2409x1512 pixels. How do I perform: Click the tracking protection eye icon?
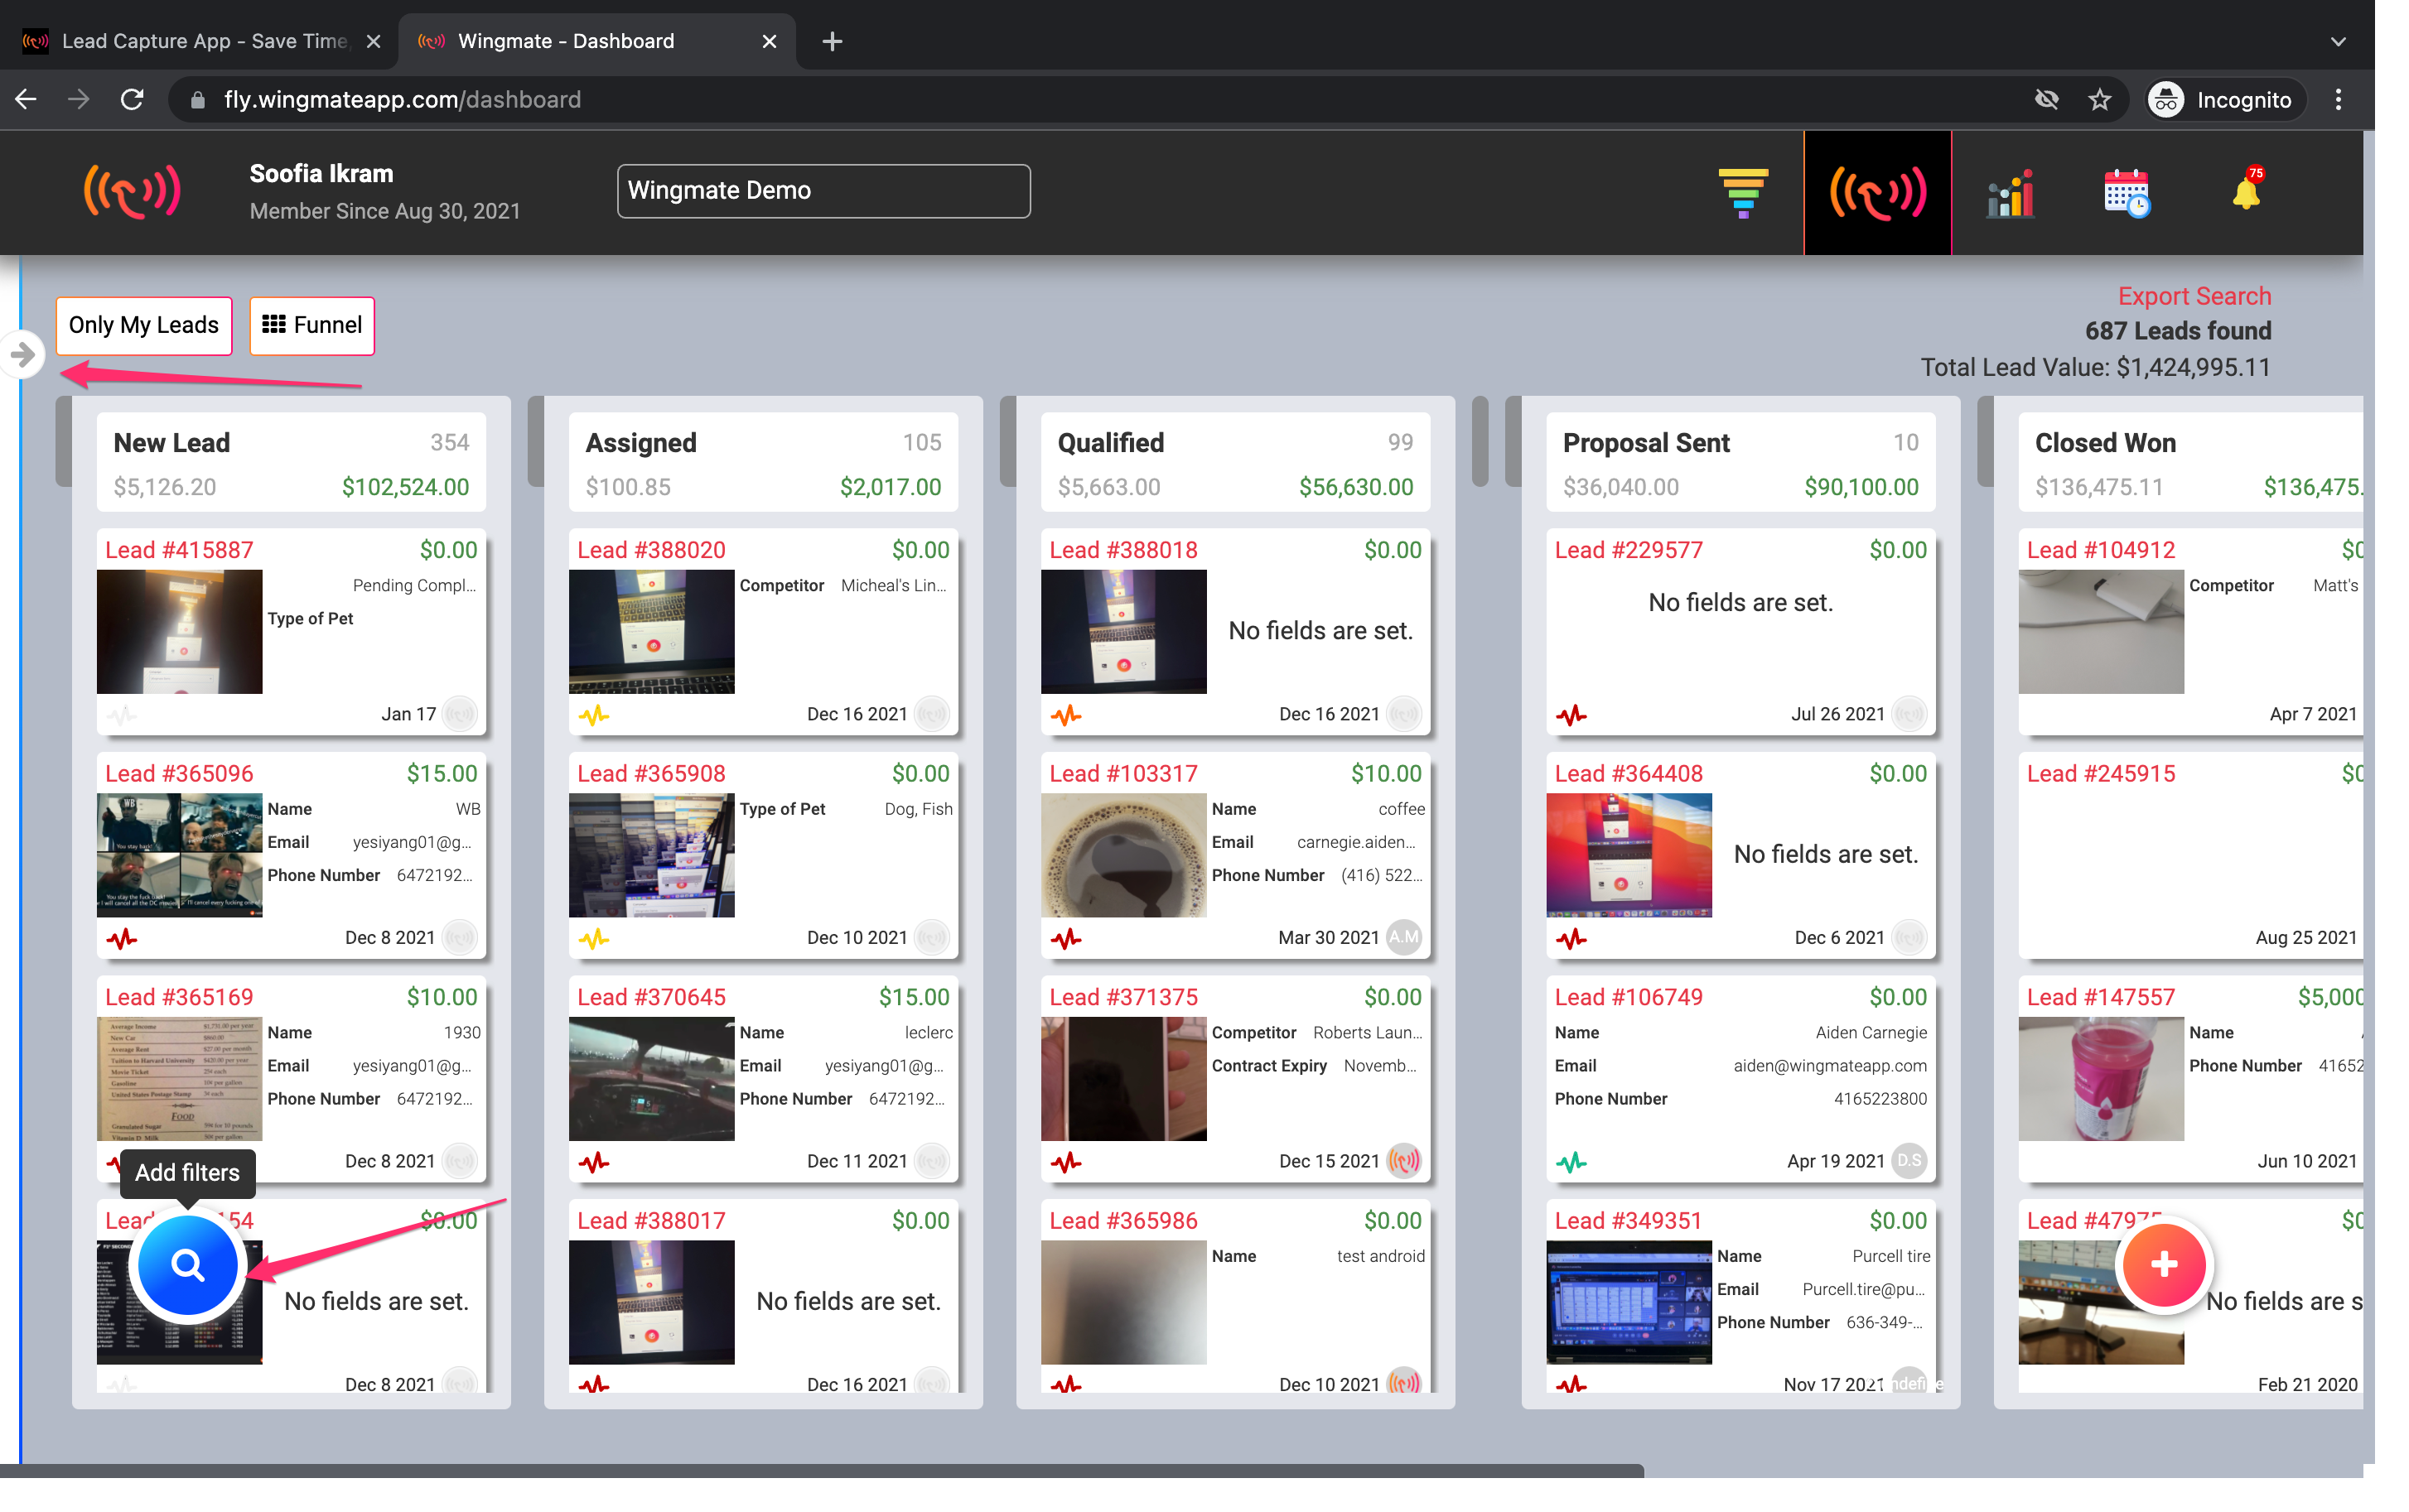pyautogui.click(x=2047, y=100)
